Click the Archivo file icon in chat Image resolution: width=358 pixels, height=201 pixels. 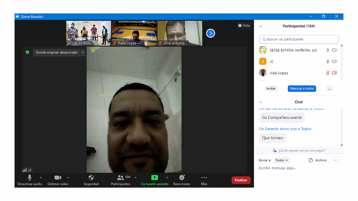311,160
